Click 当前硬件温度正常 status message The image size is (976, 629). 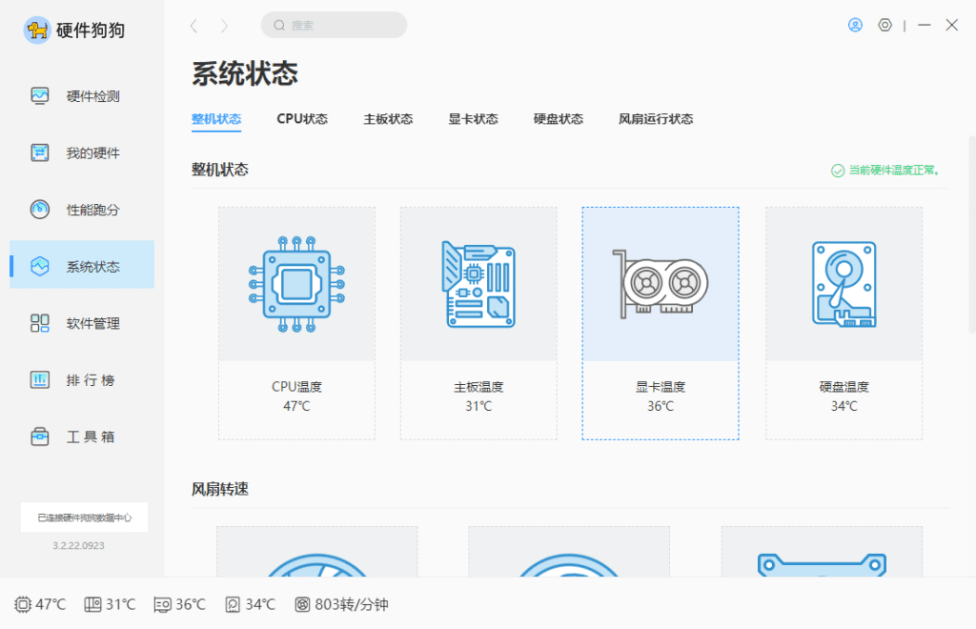click(885, 170)
